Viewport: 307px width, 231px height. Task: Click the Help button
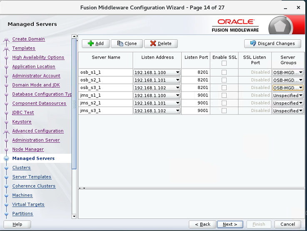point(17,224)
